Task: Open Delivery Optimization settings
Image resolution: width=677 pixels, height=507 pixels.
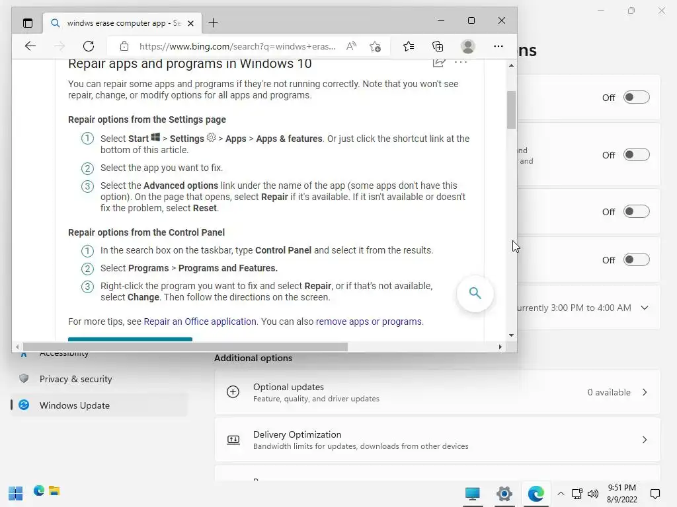Action: (x=438, y=440)
